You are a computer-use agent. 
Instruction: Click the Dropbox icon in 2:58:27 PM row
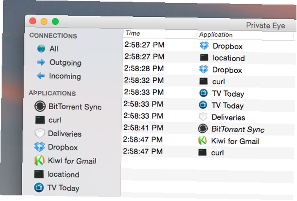(x=204, y=46)
